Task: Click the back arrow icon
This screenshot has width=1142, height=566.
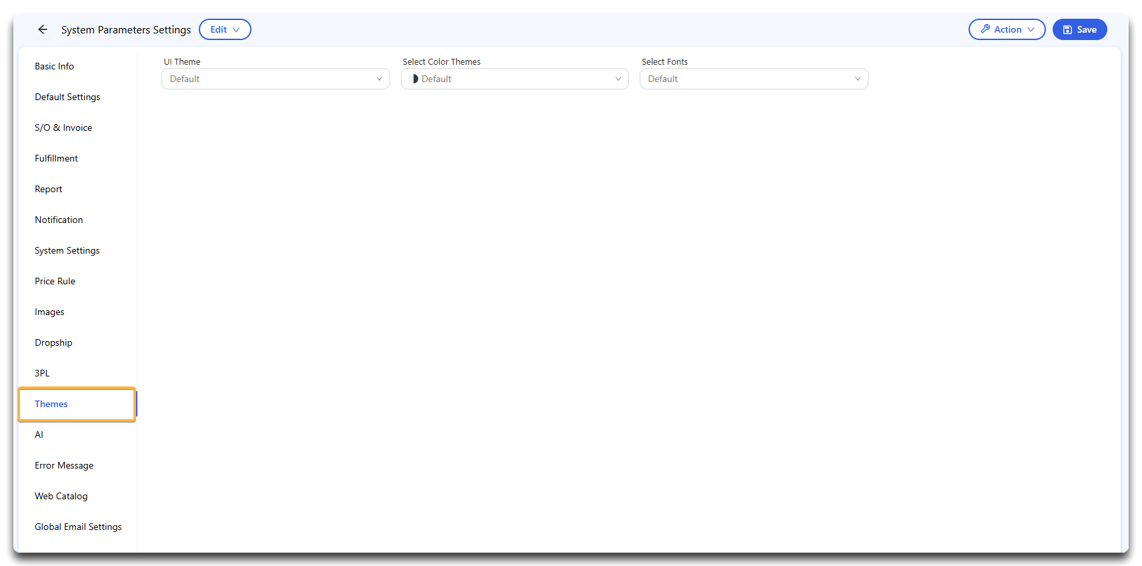Action: click(x=43, y=29)
